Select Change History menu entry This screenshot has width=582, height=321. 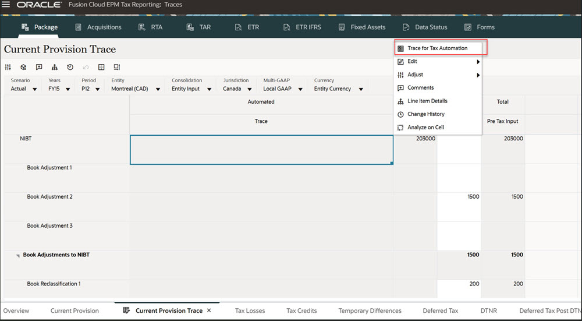[438, 114]
